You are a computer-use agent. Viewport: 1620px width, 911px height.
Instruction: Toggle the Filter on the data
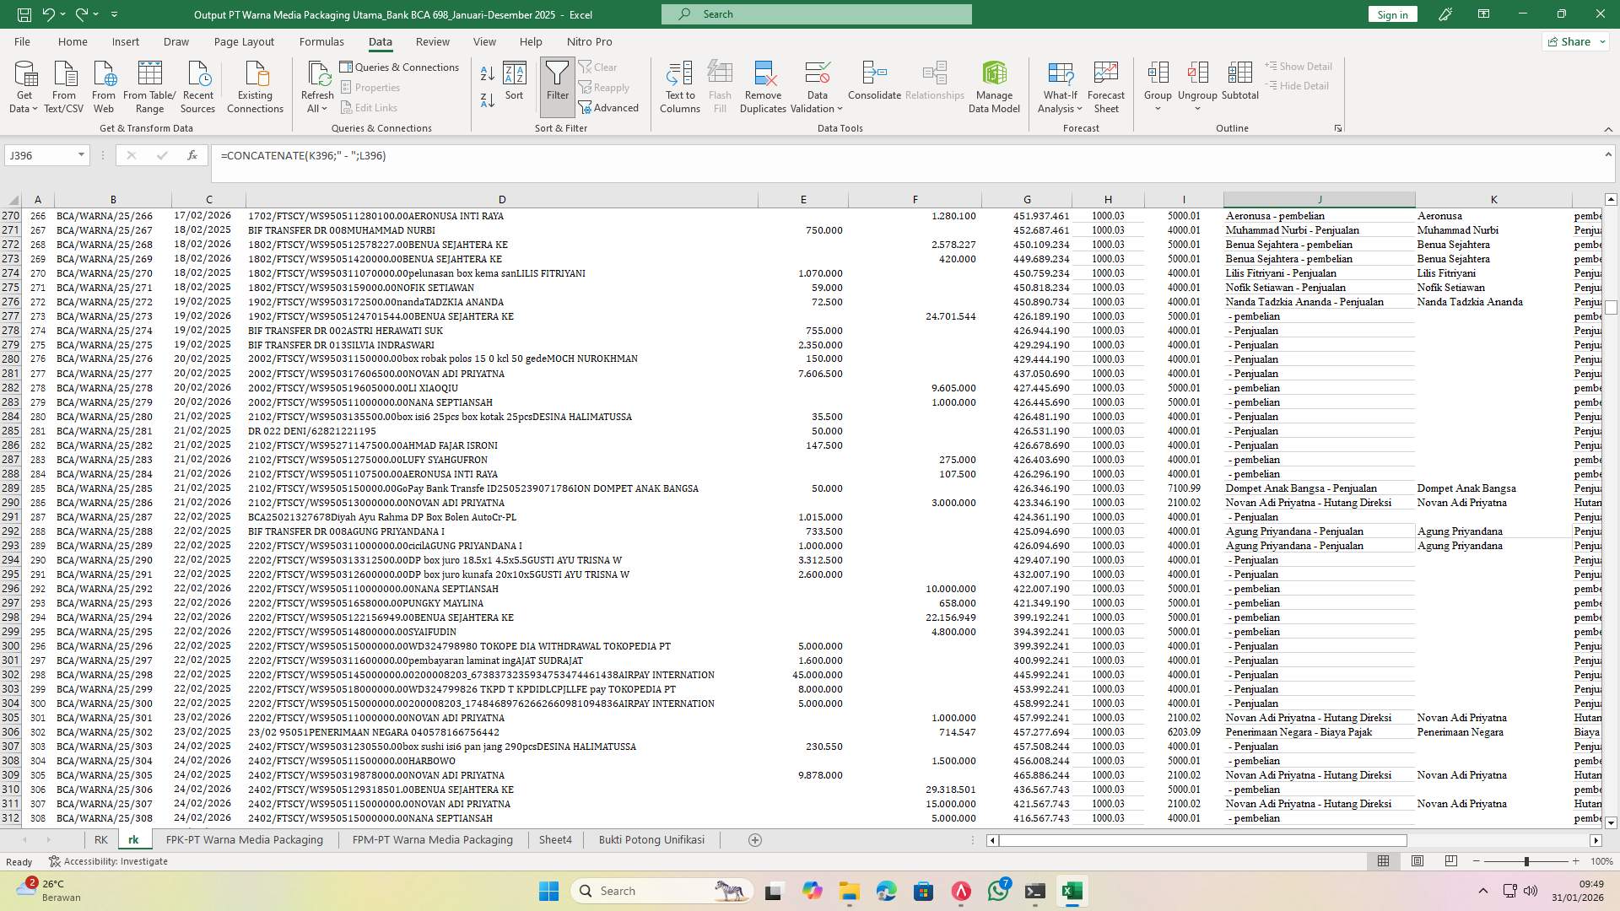pos(557,84)
